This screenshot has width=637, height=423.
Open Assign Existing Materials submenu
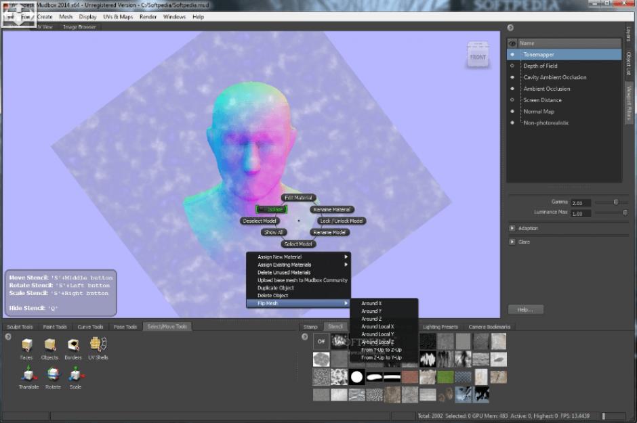coord(299,265)
